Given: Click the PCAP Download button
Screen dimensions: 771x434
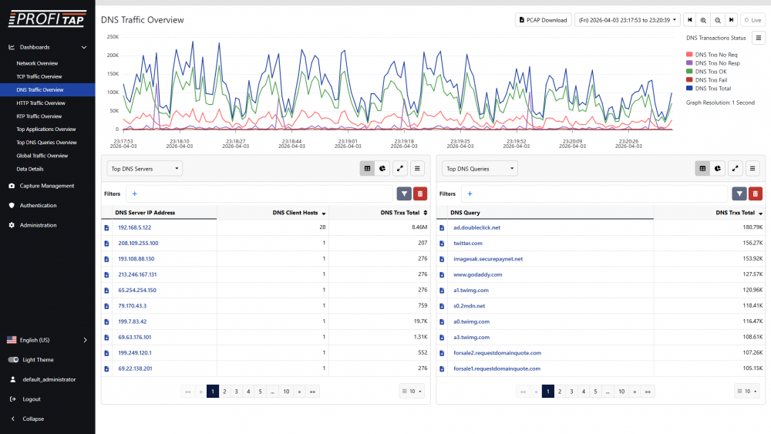Looking at the screenshot, I should pyautogui.click(x=543, y=20).
